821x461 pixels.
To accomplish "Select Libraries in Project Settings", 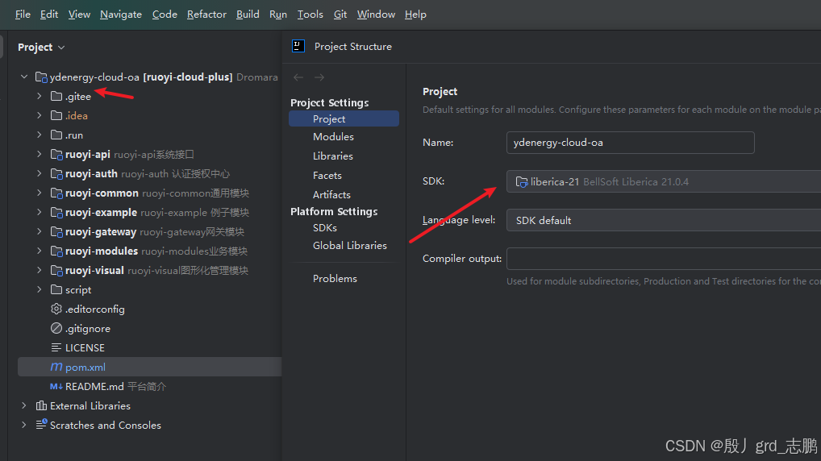I will tap(333, 156).
